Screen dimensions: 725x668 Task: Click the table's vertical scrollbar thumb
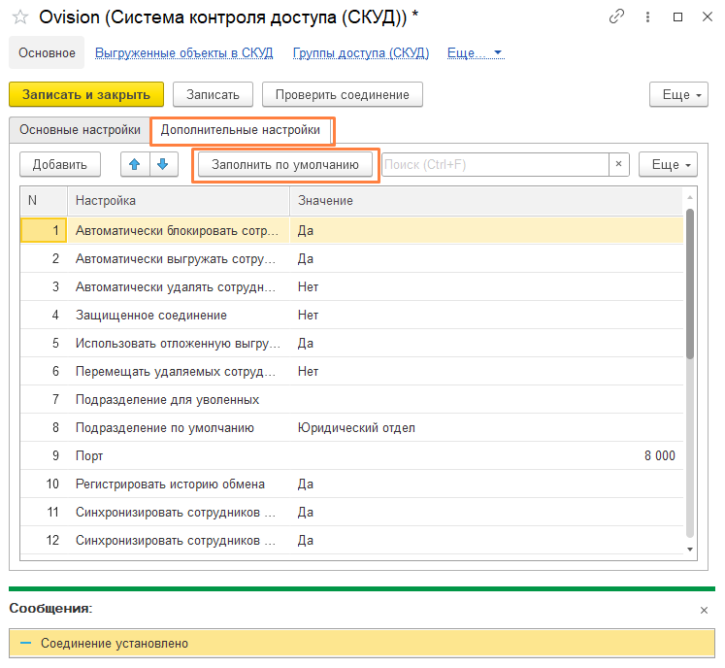pos(690,284)
